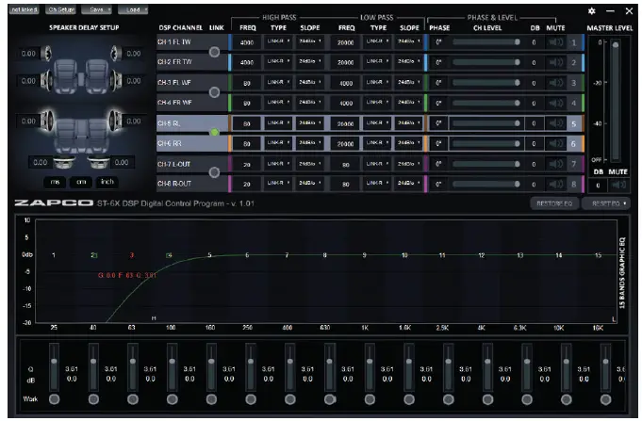This screenshot has height=421, width=642.
Task: Click channel number 5 badge
Action: point(573,123)
